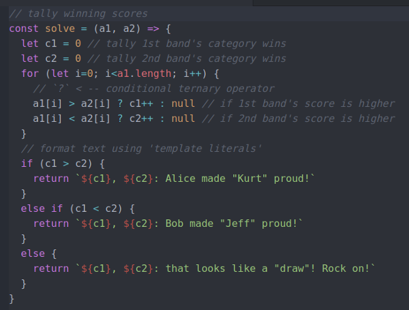Click comment "tally 2nd band's category wins"
Viewport: 409px width, 310px height.
[x=196, y=59]
